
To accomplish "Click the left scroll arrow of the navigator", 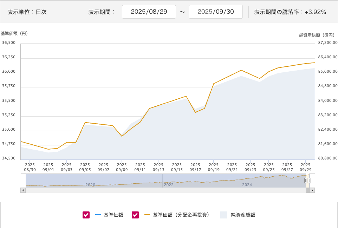I will coord(23,190).
